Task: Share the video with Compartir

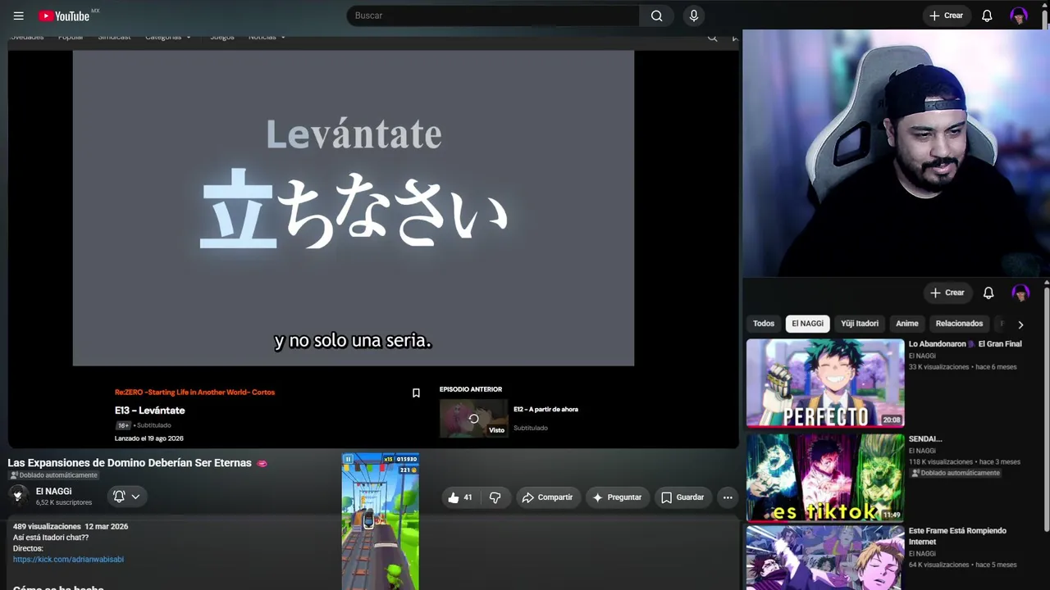Action: [547, 497]
